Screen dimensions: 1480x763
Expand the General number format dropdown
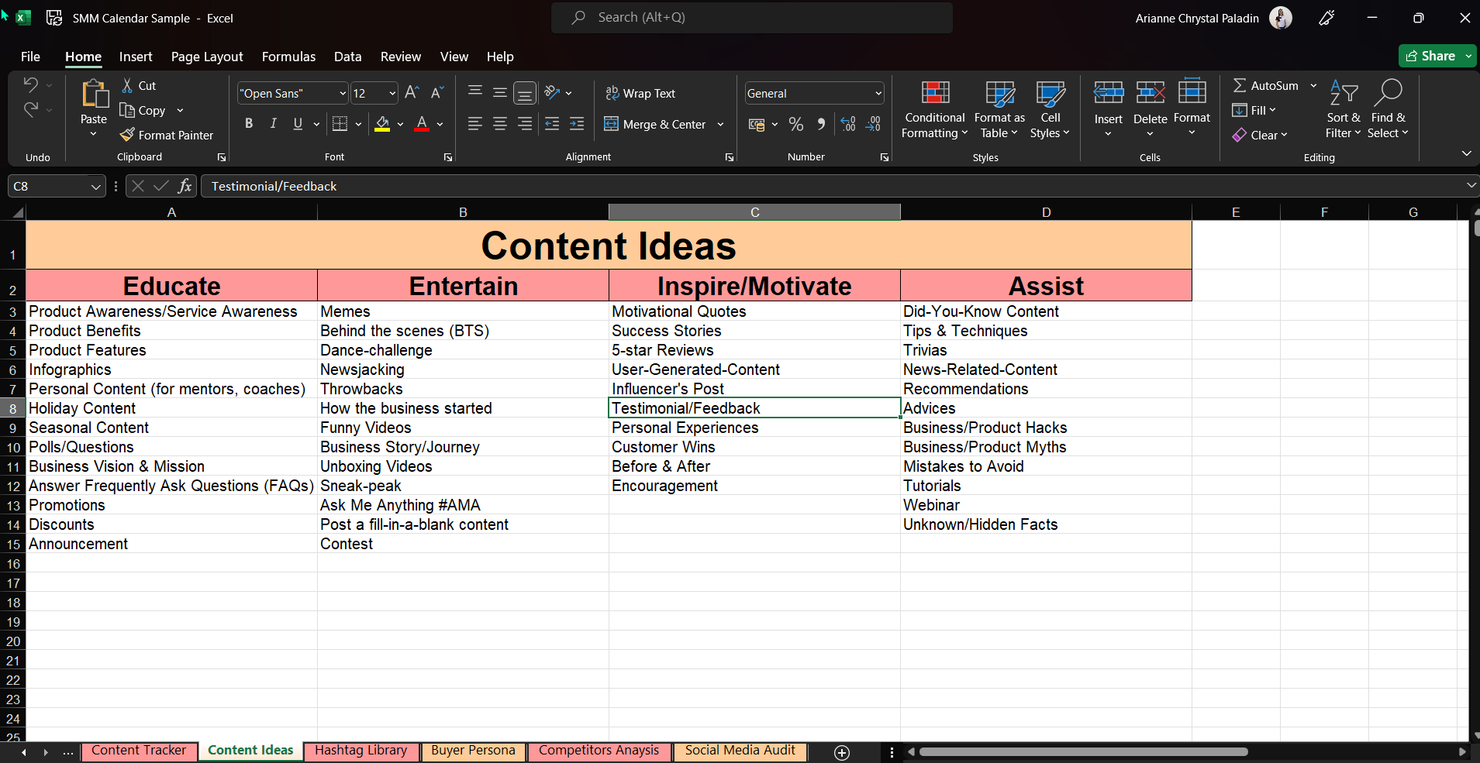click(x=878, y=93)
